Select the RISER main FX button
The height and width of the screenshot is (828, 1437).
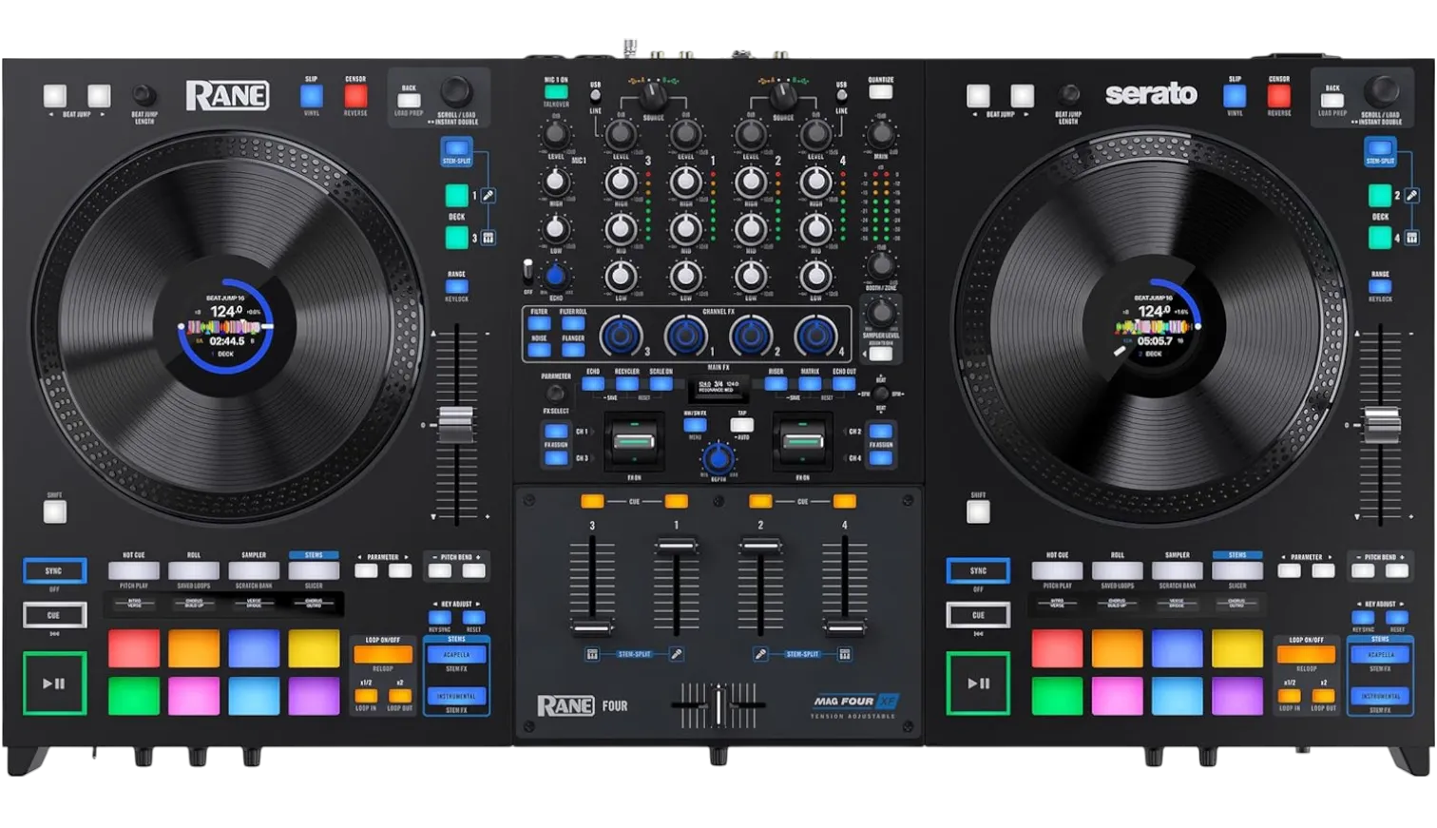776,384
